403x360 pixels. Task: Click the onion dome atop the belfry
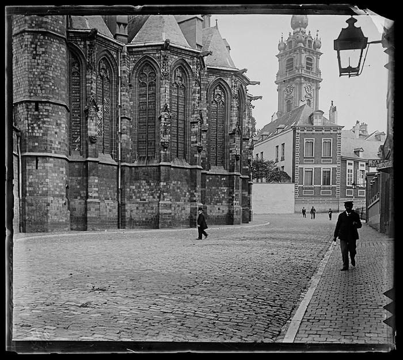coord(299,22)
